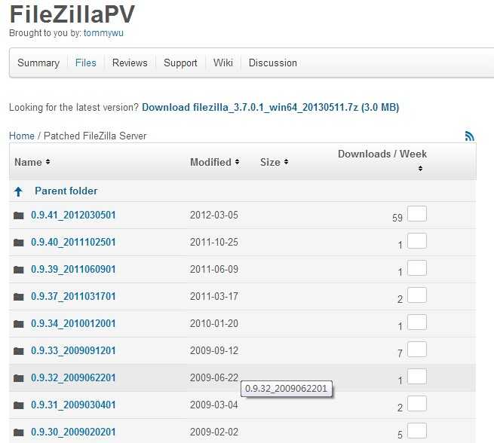Click folder icon for 0.9.31_2009030401
Image resolution: width=494 pixels, height=443 pixels.
(19, 405)
